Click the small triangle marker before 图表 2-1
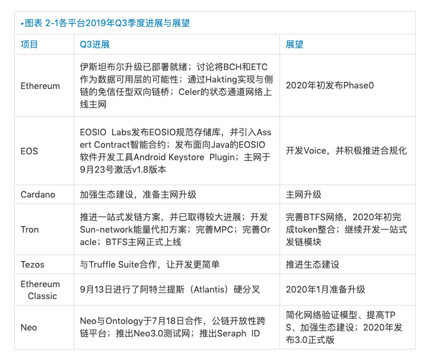 click(x=22, y=24)
